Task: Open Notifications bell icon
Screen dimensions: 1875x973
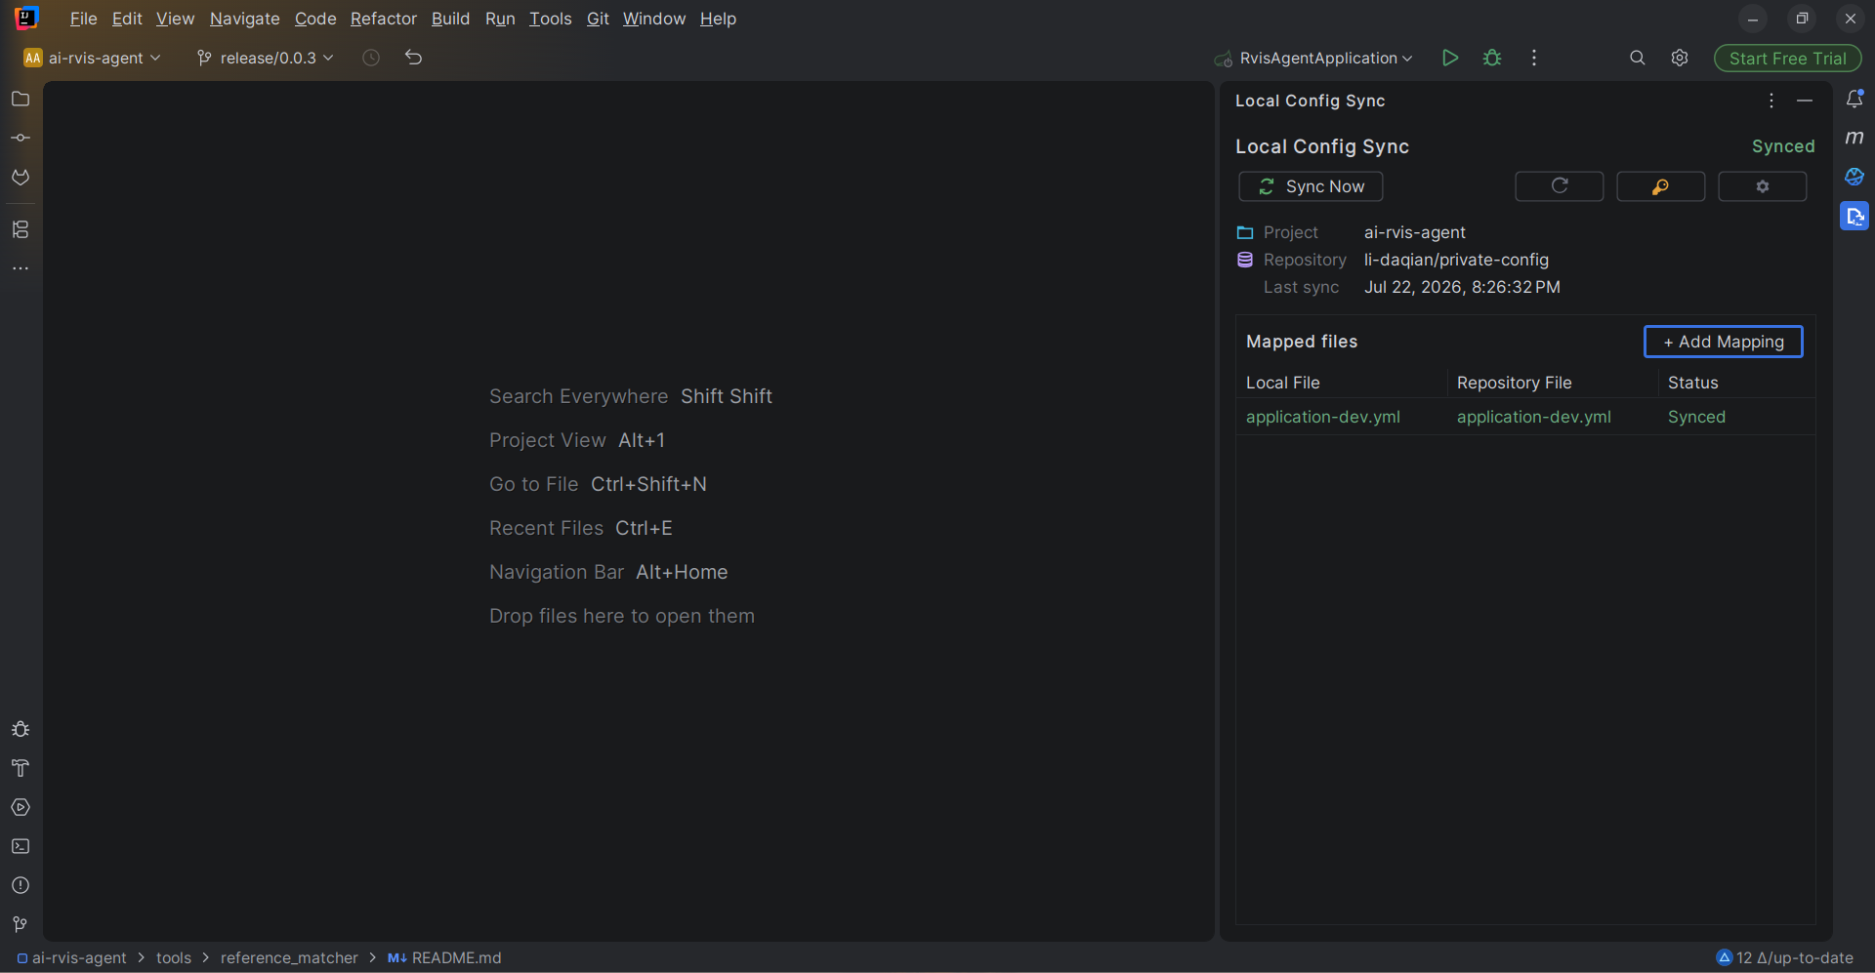Action: coord(1854,99)
